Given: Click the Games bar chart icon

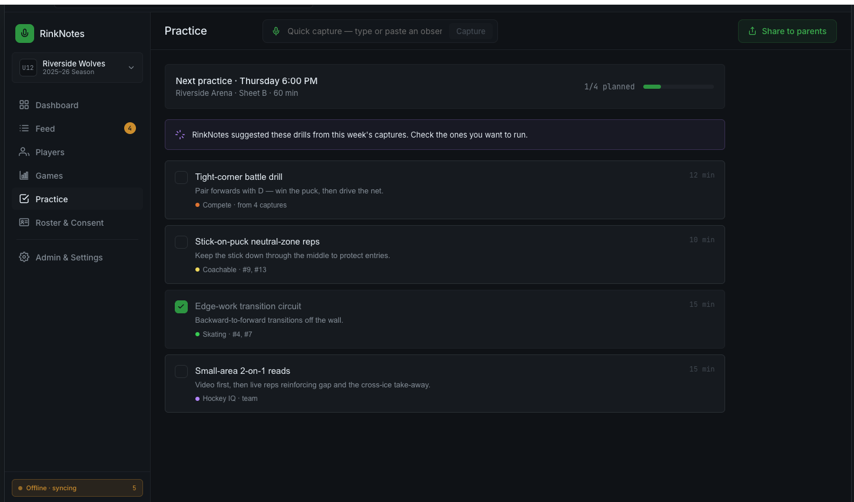Looking at the screenshot, I should pyautogui.click(x=24, y=175).
